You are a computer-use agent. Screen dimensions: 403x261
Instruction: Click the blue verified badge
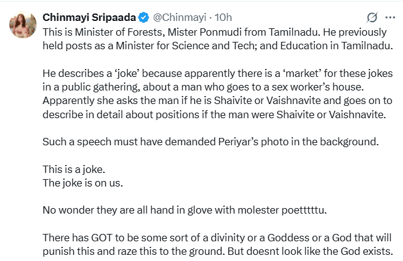[144, 17]
